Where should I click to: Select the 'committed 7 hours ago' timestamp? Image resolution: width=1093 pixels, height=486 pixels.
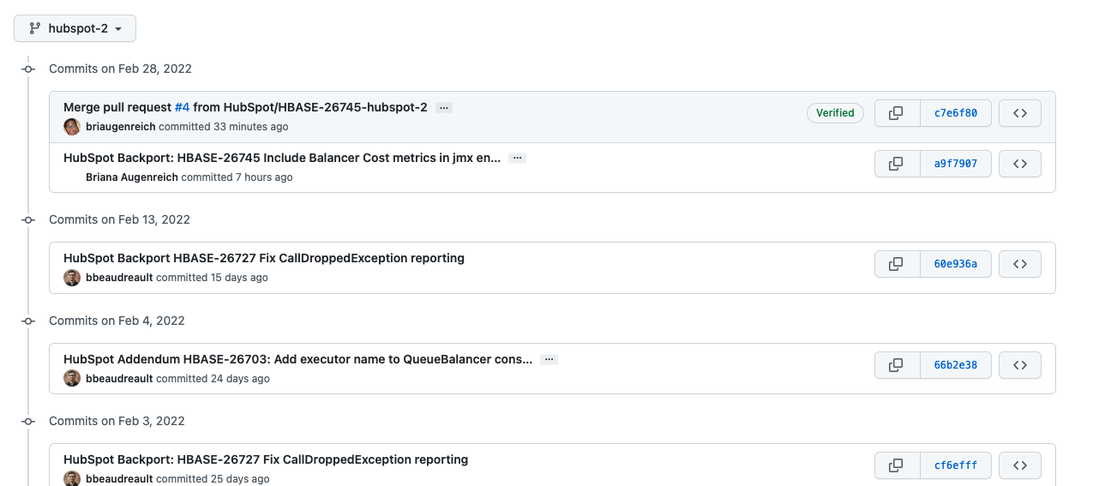pos(237,177)
